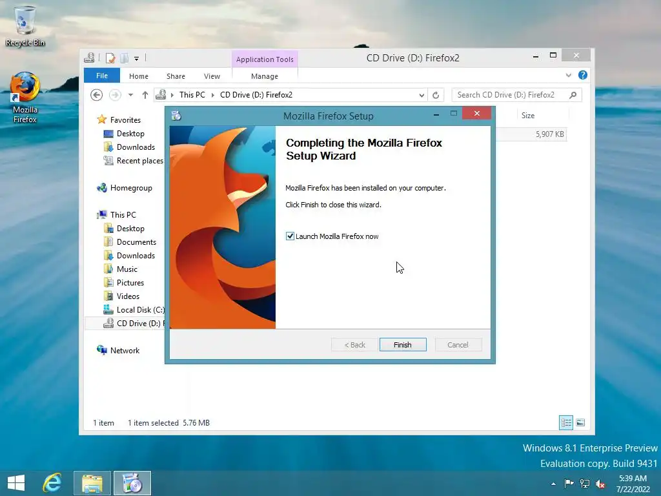Launch Internet Explorer from taskbar
The height and width of the screenshot is (496, 661).
(x=52, y=483)
